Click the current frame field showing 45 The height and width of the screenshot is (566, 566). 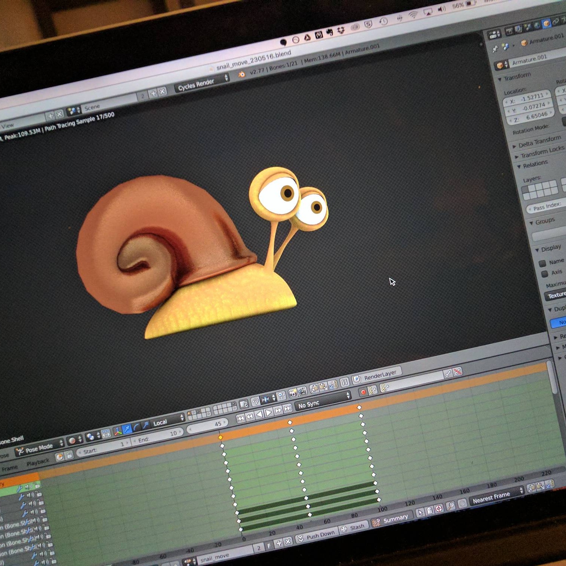(x=207, y=425)
